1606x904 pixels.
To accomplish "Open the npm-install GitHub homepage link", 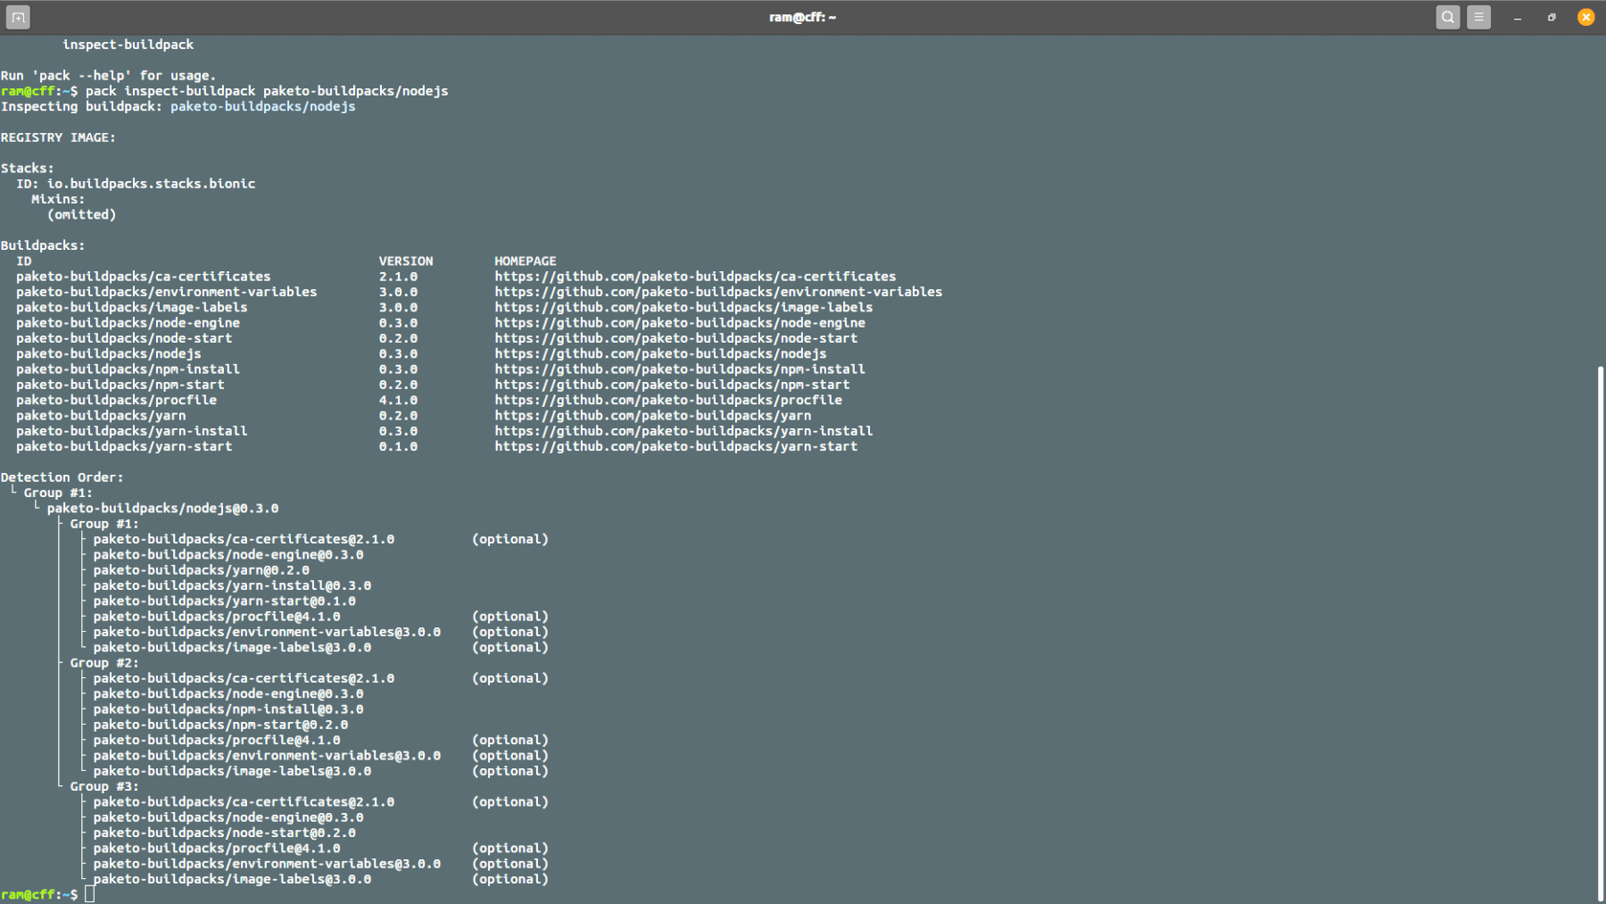I will [680, 369].
